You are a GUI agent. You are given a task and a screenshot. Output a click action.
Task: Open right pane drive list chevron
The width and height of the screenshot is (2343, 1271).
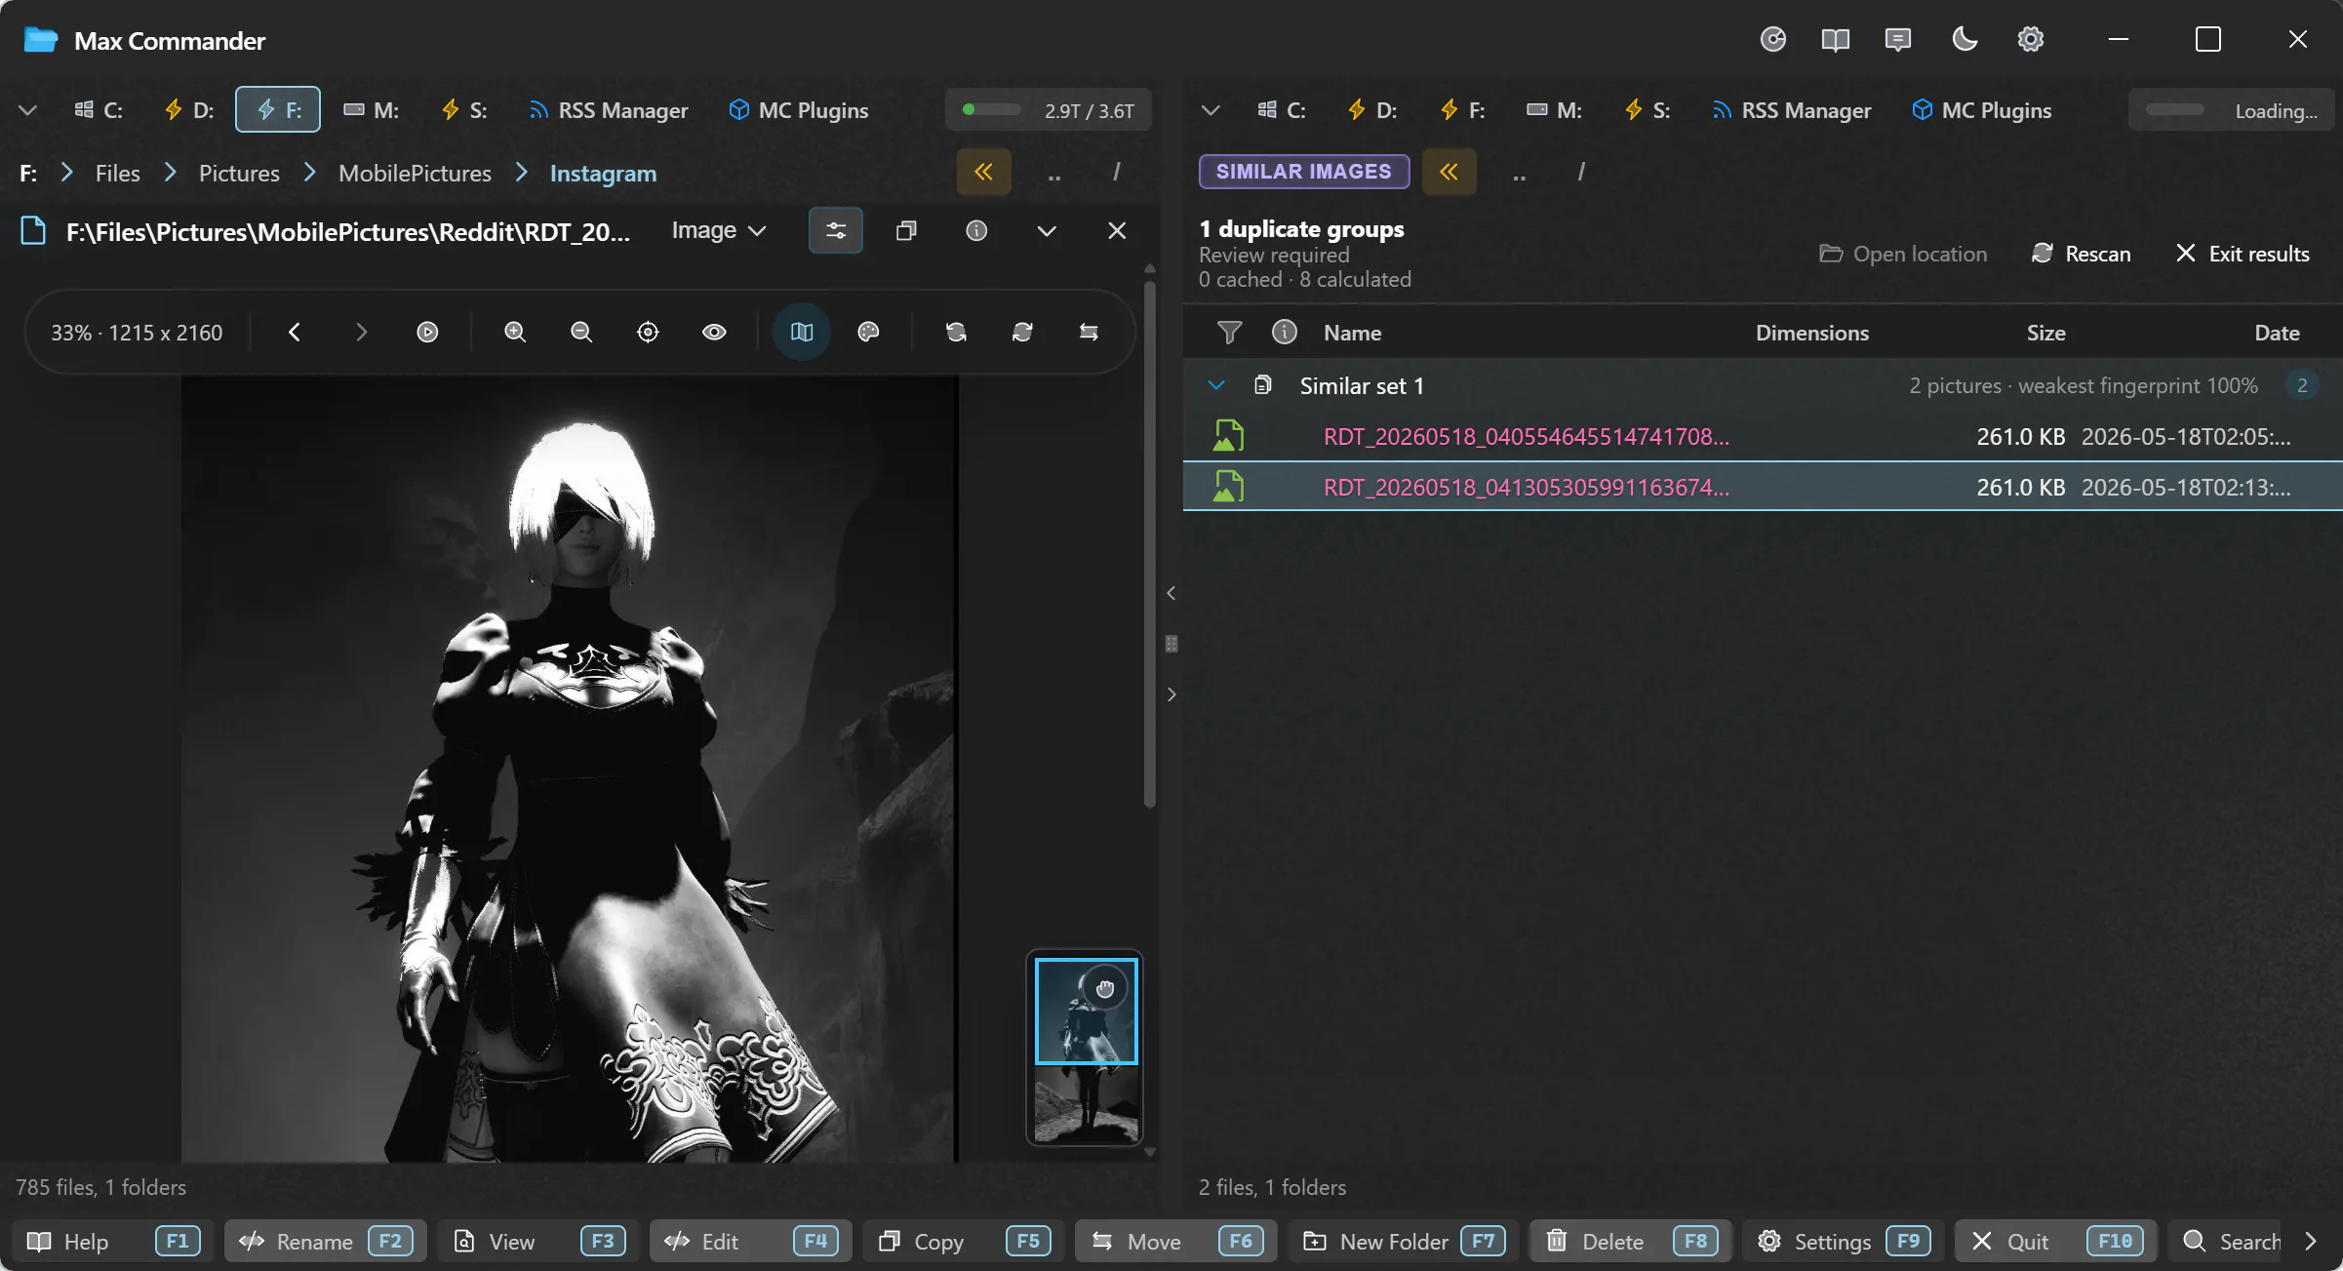click(1211, 110)
